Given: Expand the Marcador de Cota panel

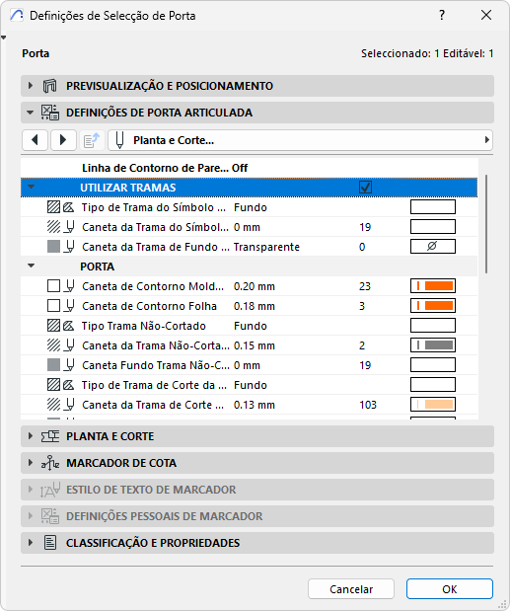Looking at the screenshot, I should [x=31, y=463].
